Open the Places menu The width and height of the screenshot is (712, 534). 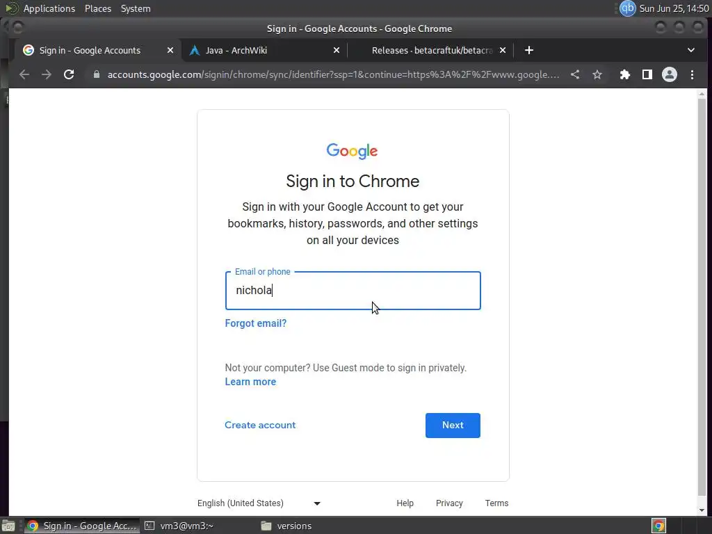coord(98,8)
